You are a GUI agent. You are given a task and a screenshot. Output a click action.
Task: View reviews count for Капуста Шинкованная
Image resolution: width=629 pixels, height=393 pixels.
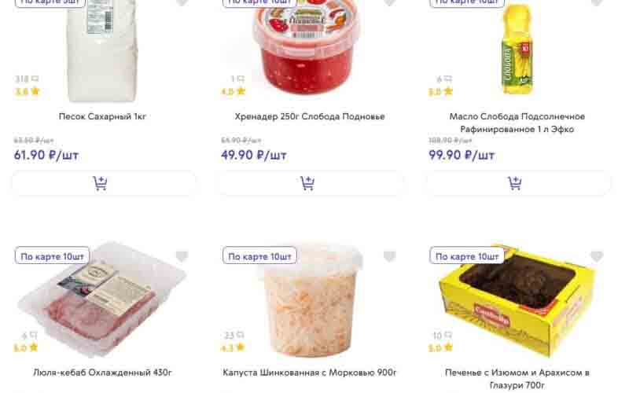pos(234,336)
